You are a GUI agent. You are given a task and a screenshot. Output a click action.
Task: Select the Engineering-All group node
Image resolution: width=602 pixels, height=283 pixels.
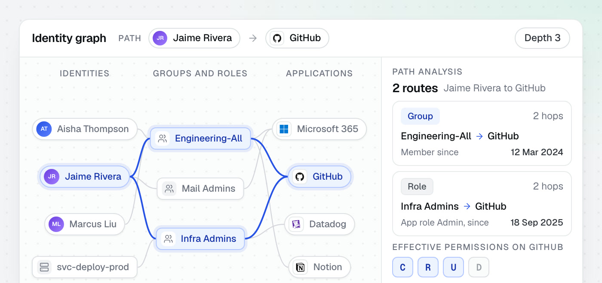coord(200,138)
